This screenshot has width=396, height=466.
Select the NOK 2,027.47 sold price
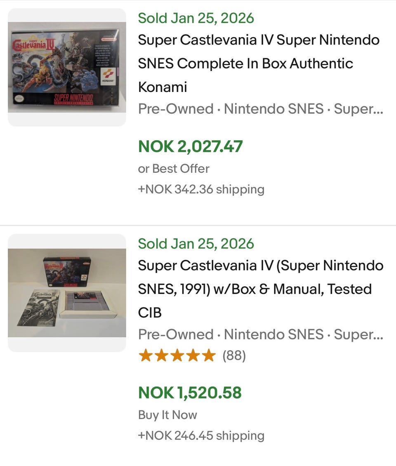point(190,146)
